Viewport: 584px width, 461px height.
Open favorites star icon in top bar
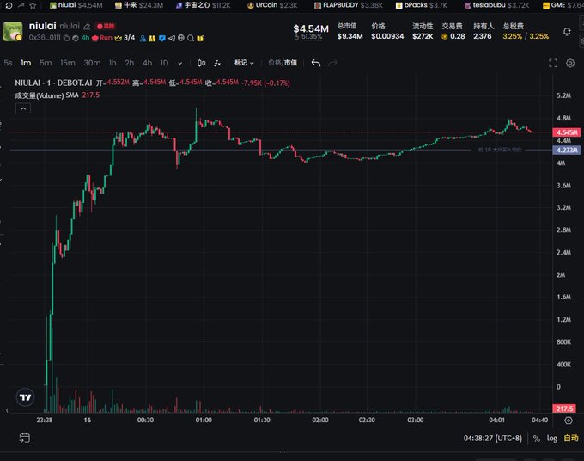click(x=33, y=5)
